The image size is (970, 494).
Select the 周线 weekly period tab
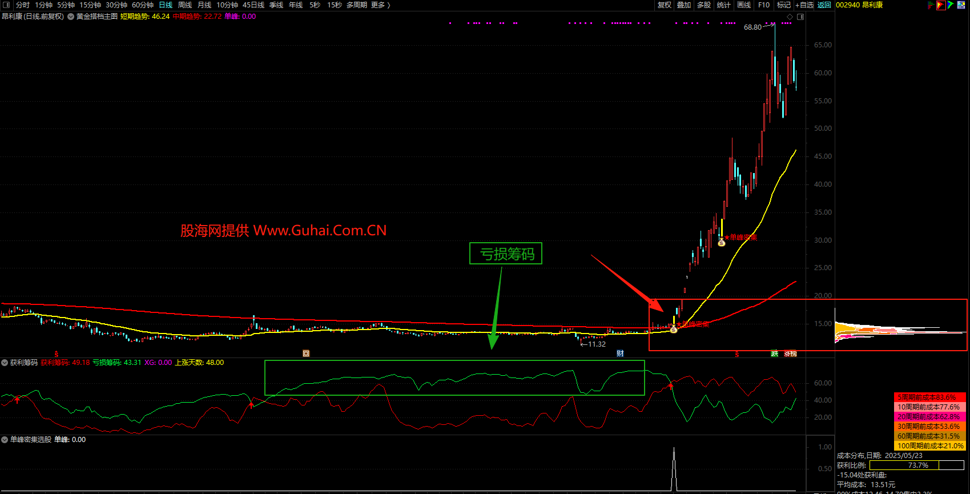pos(185,5)
